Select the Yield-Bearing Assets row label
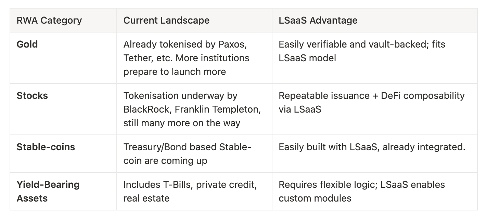The image size is (486, 219). 48,191
